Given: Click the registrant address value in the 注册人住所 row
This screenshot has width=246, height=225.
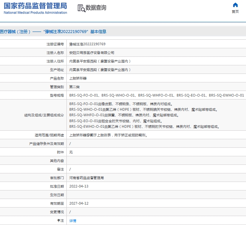Looking at the screenshot, I should [100, 61].
